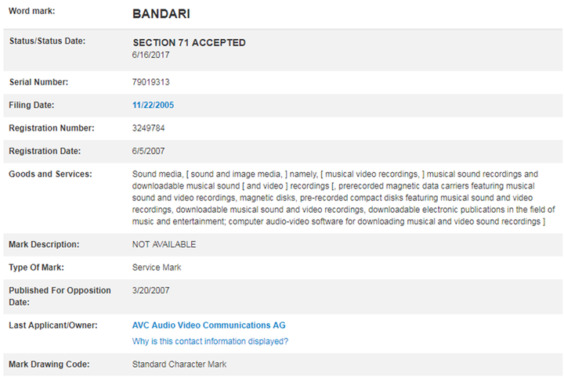Open AVC Audio Video Communications AG owner link
This screenshot has width=564, height=377.
tap(209, 325)
